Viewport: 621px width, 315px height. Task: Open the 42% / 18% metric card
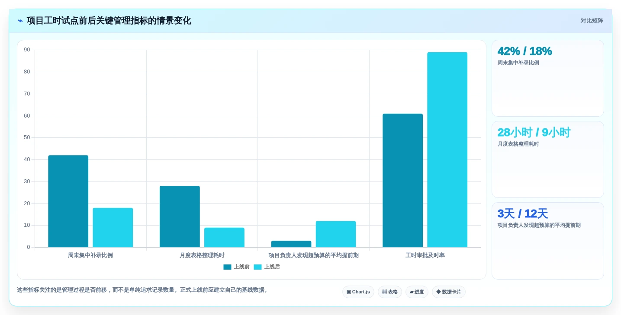coord(548,78)
